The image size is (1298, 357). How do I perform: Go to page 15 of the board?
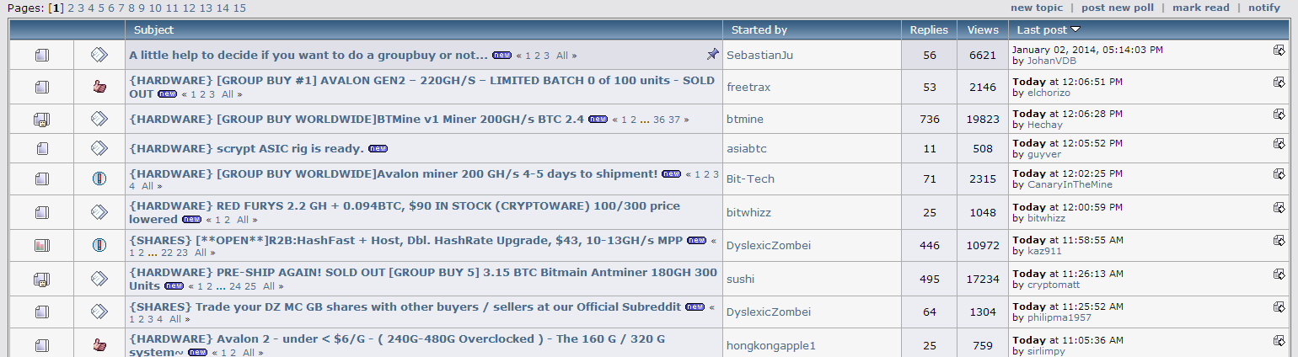pyautogui.click(x=239, y=8)
